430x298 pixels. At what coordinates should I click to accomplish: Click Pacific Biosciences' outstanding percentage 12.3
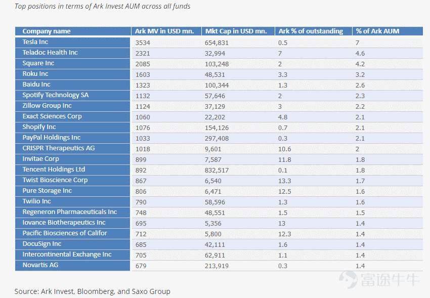285,234
